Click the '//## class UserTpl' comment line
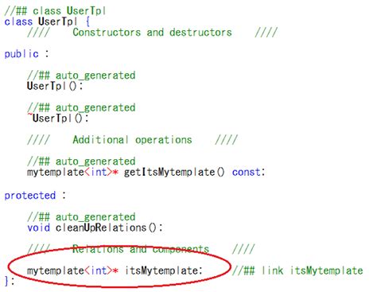 coord(55,11)
